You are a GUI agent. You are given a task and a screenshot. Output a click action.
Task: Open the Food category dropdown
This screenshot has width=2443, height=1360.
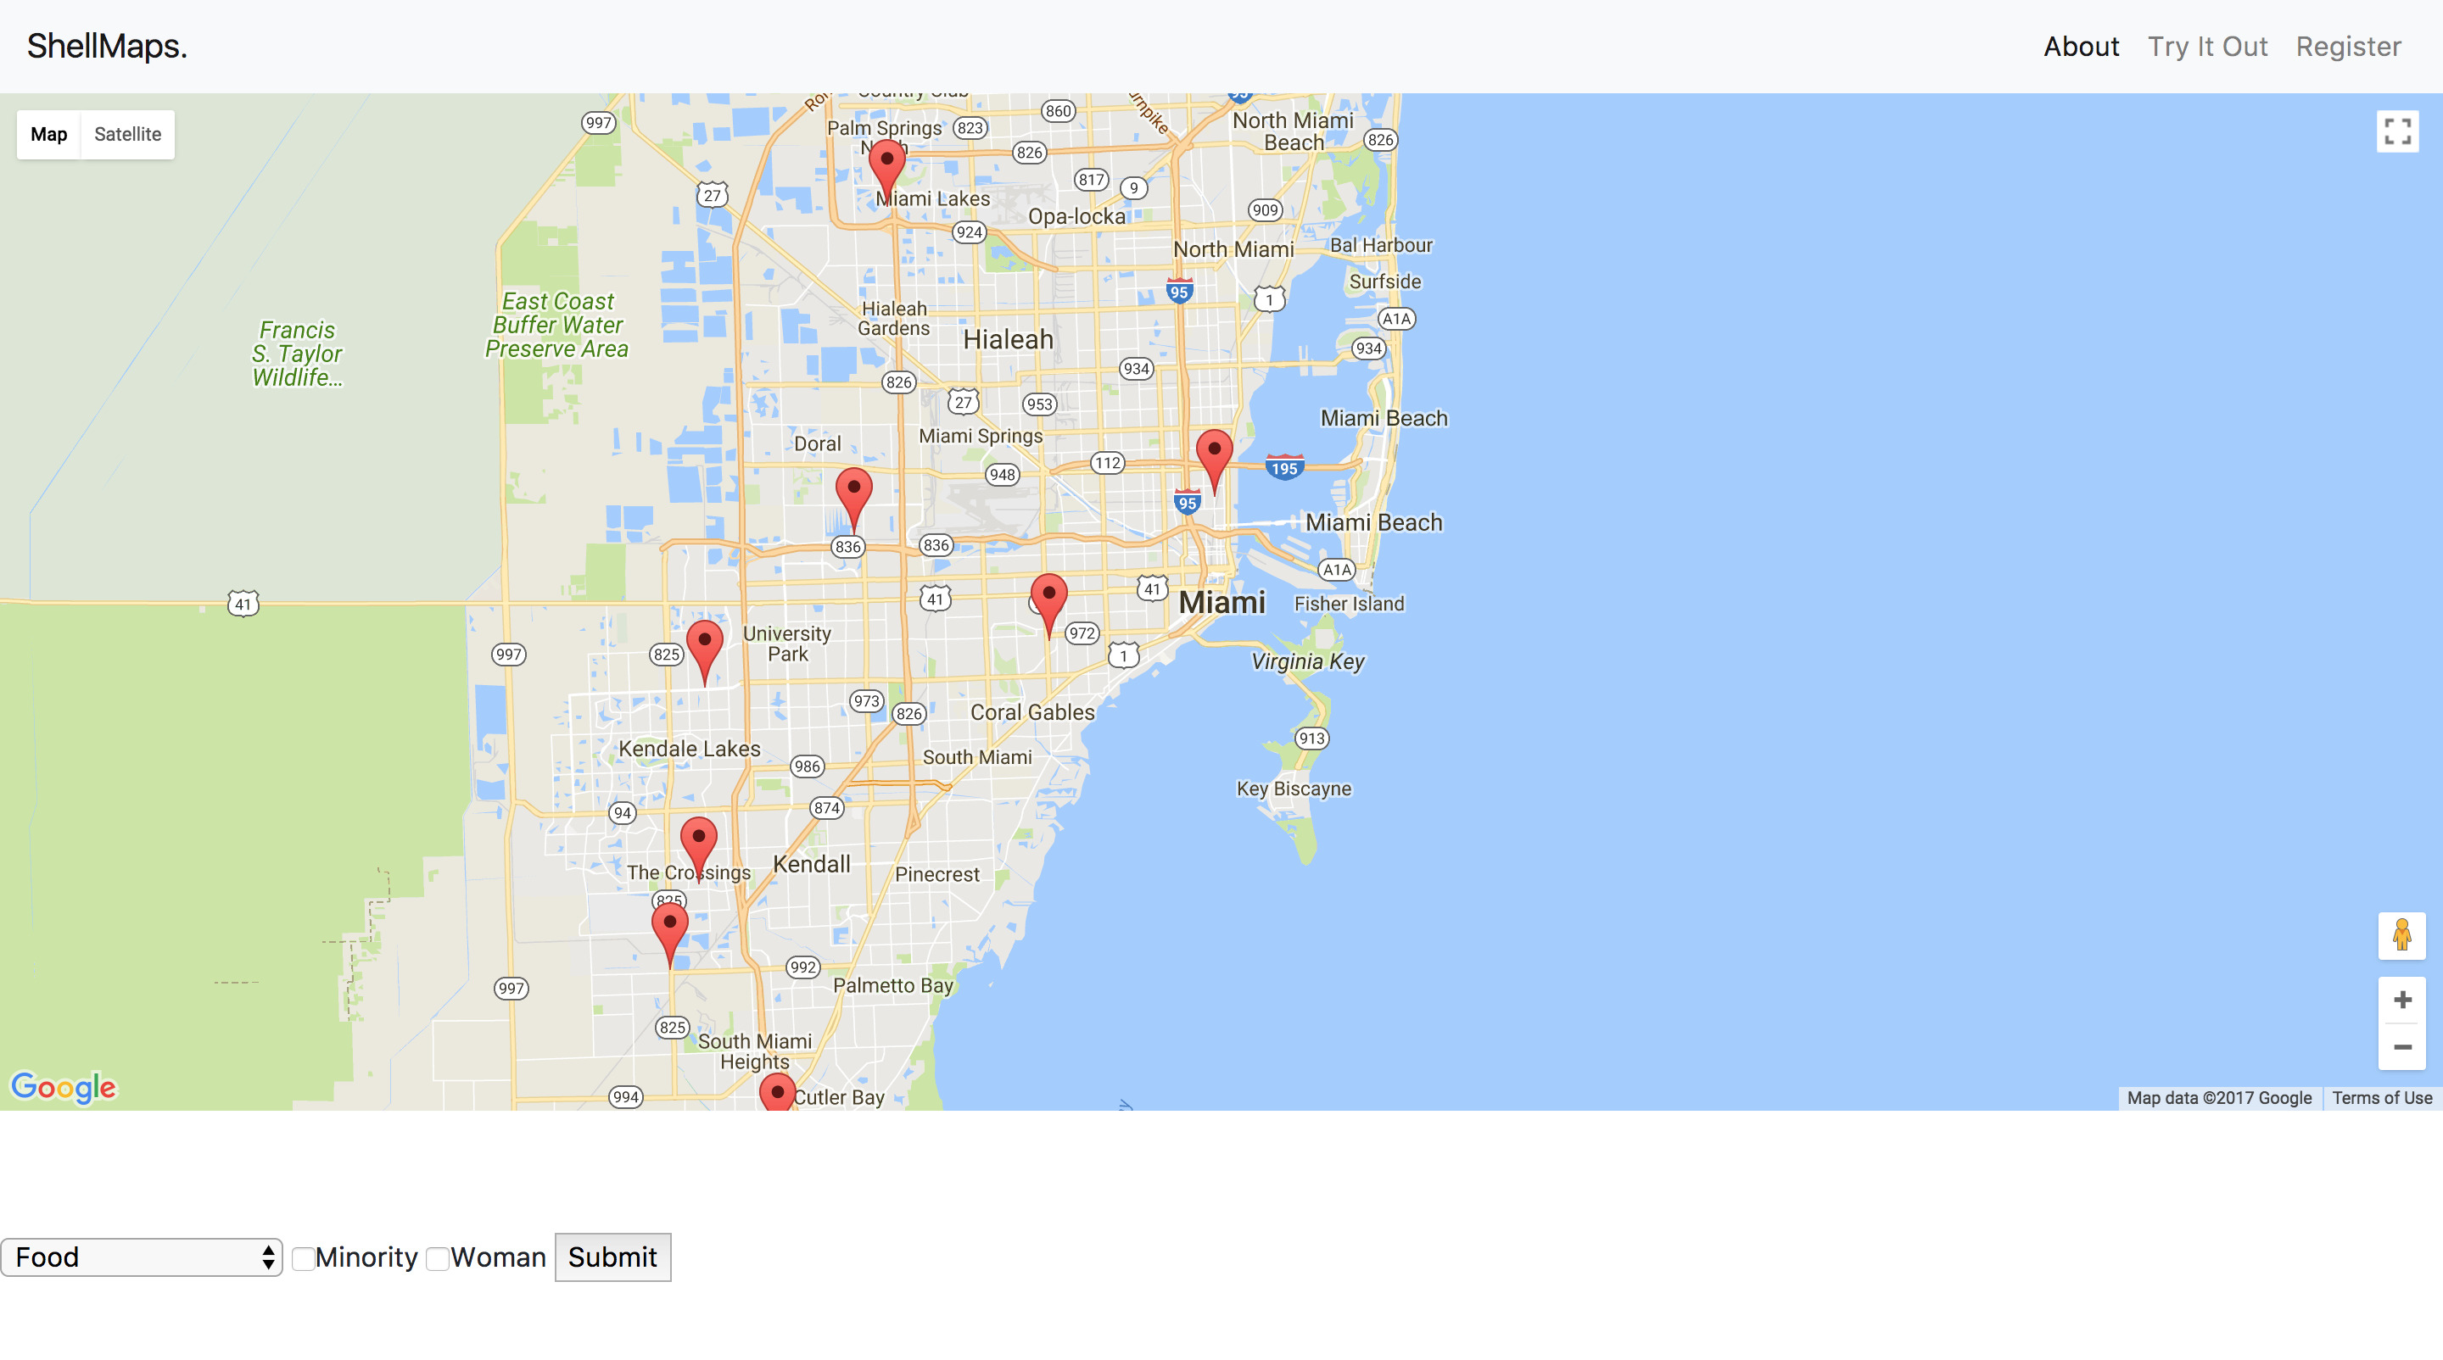143,1257
